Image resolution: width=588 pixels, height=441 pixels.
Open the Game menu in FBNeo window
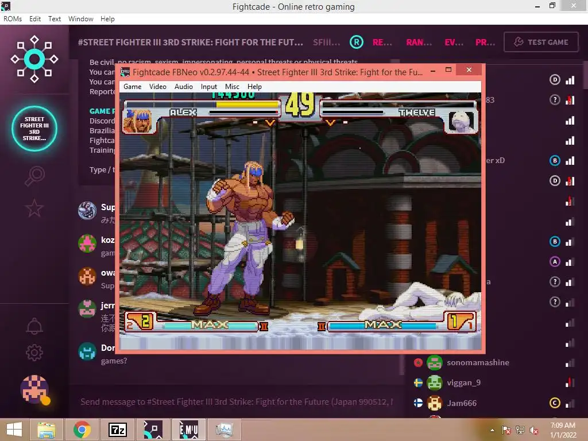click(x=133, y=87)
